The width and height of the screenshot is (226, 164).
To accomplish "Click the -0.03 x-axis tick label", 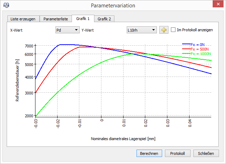I will (x=36, y=124).
